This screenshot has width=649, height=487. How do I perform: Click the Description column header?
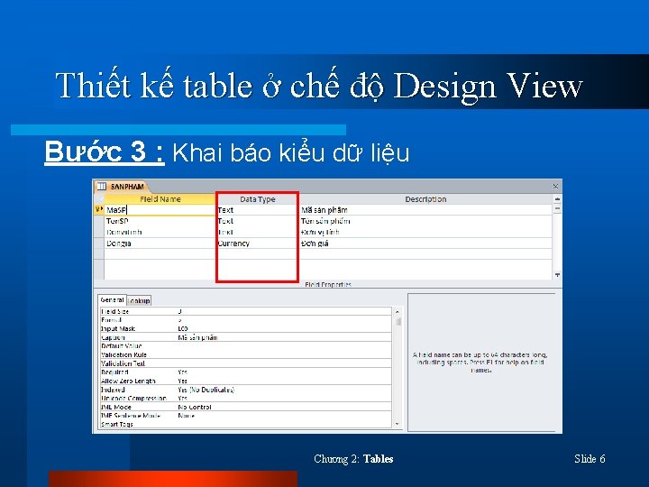pyautogui.click(x=425, y=199)
